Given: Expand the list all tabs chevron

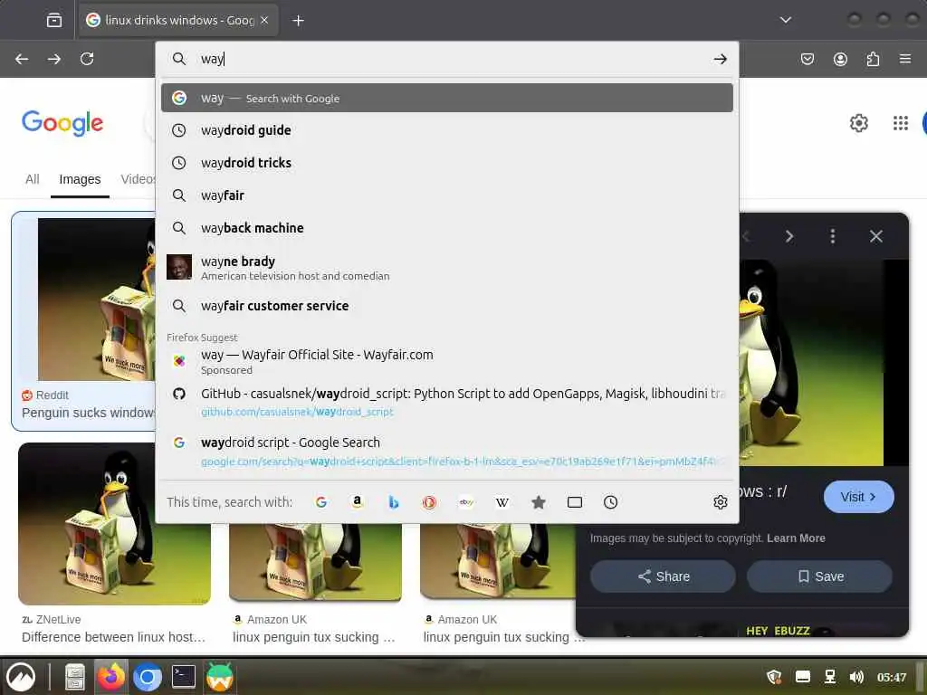Looking at the screenshot, I should click(x=785, y=20).
